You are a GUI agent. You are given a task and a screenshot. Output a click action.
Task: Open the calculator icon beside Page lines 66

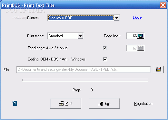coord(141,36)
